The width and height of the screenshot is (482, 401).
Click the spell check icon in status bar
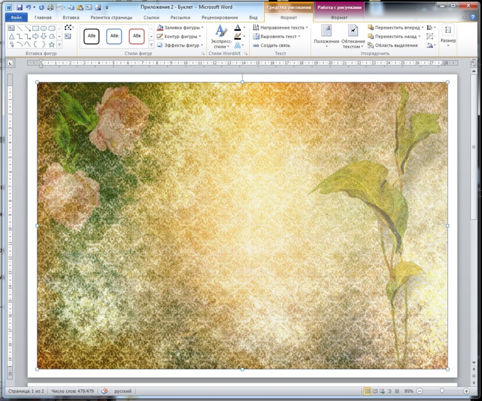(x=105, y=391)
